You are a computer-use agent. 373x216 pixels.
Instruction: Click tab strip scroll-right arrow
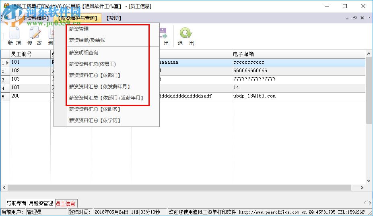[x=370, y=203]
